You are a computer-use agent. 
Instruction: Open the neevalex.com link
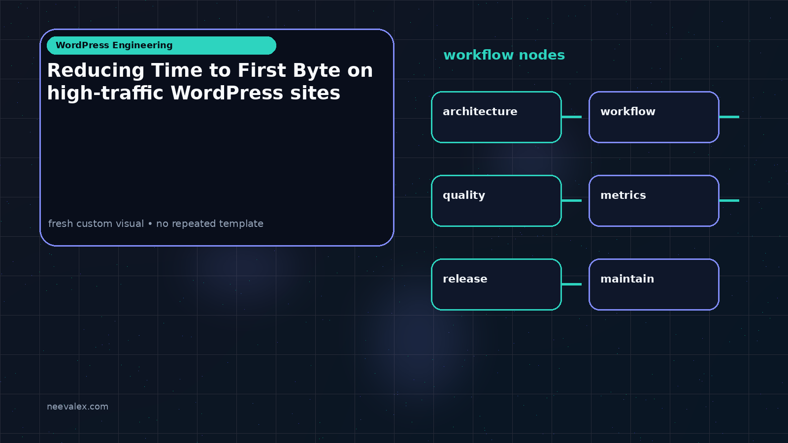click(77, 407)
